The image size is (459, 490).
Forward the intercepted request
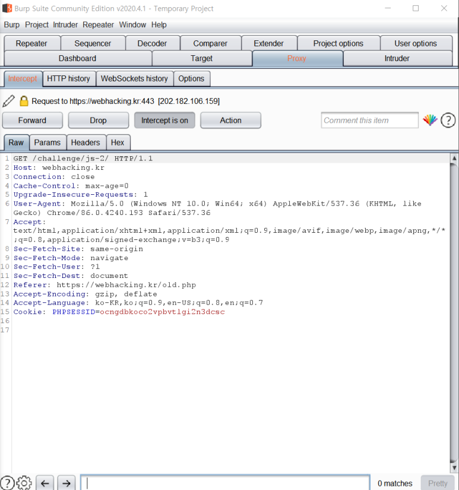coord(32,121)
